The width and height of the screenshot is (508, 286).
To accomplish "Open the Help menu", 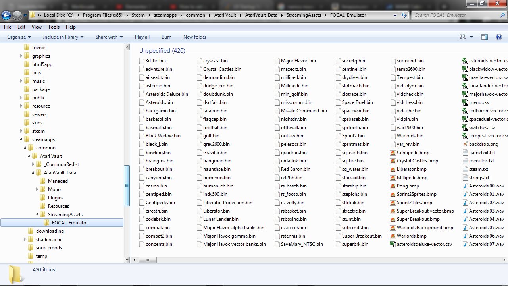I will coord(71,27).
